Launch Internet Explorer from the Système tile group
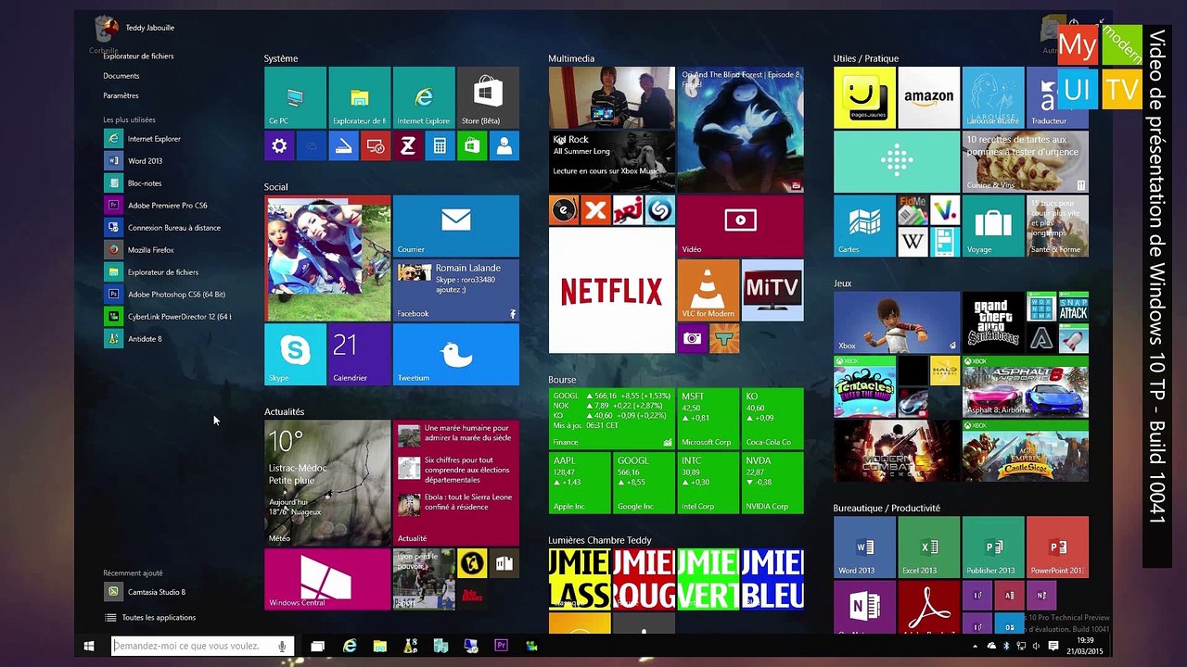This screenshot has width=1187, height=667. [x=424, y=97]
